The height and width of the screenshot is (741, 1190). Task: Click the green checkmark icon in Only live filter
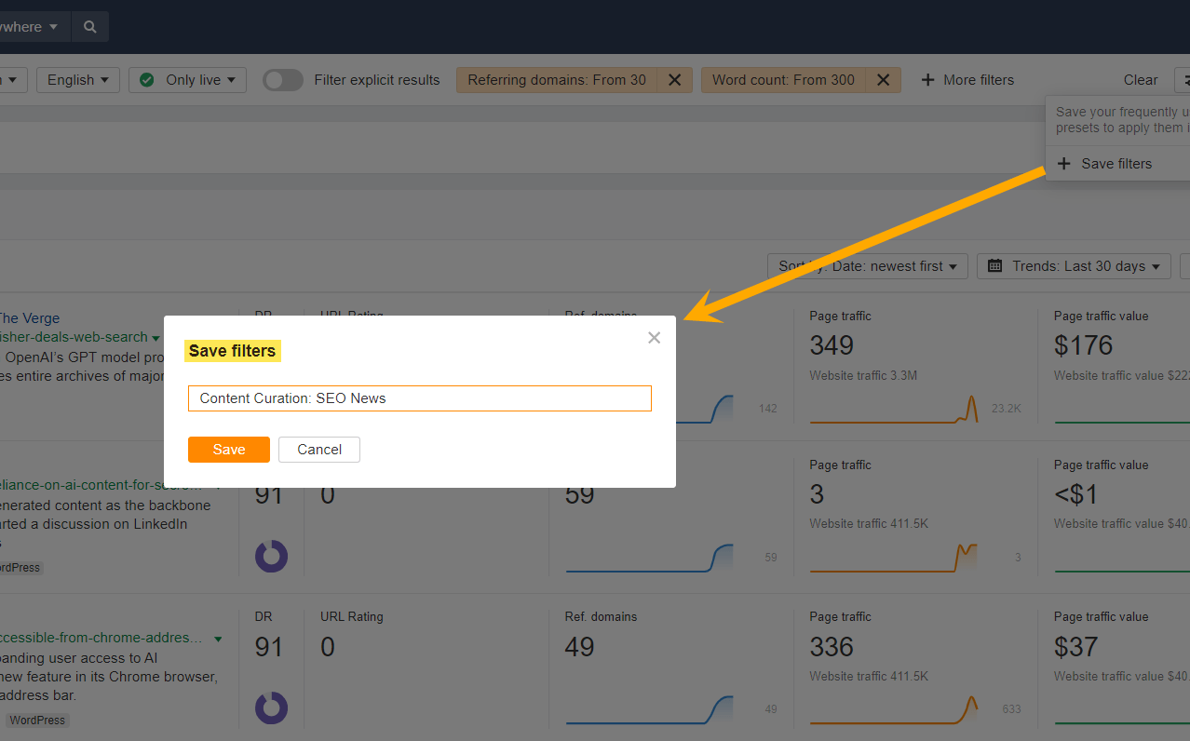click(145, 80)
